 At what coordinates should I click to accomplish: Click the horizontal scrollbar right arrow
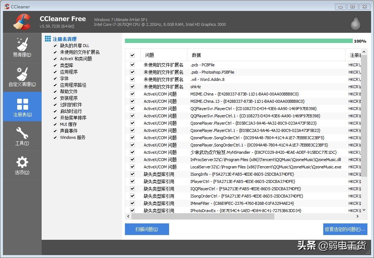point(358,216)
